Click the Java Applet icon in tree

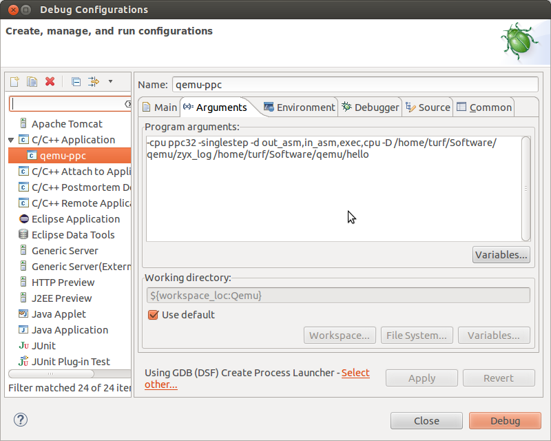click(23, 314)
